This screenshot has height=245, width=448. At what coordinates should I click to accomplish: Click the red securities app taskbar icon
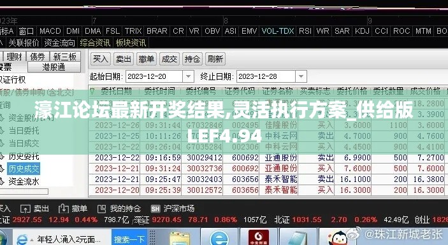coord(259,237)
